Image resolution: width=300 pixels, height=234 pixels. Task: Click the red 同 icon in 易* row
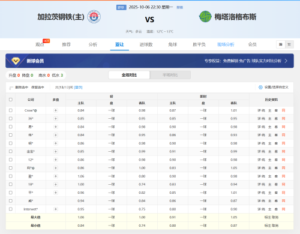coord(283,127)
